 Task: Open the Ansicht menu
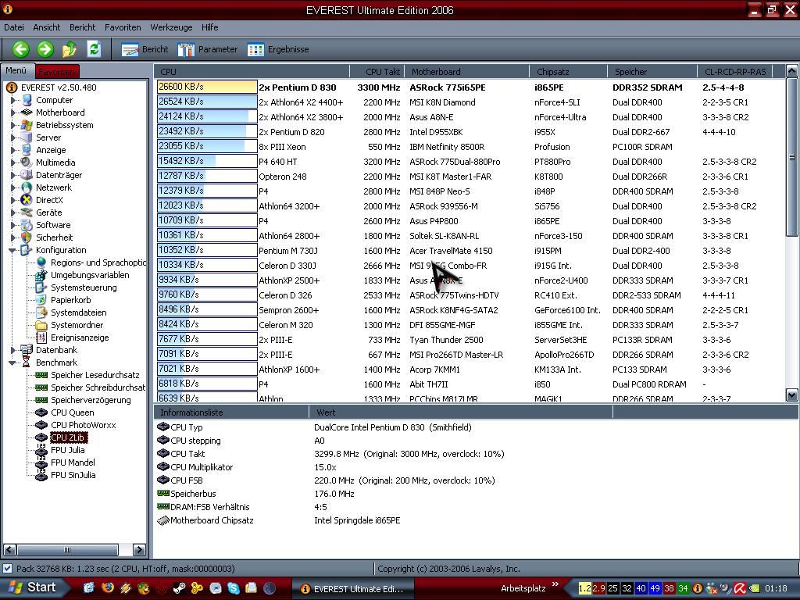click(x=46, y=27)
